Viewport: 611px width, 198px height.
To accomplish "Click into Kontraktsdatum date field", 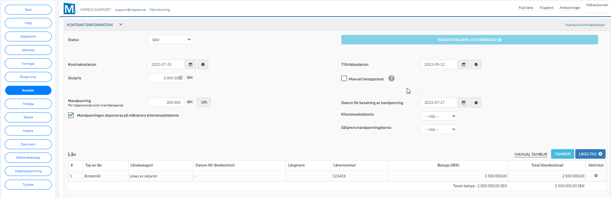I will (x=166, y=64).
